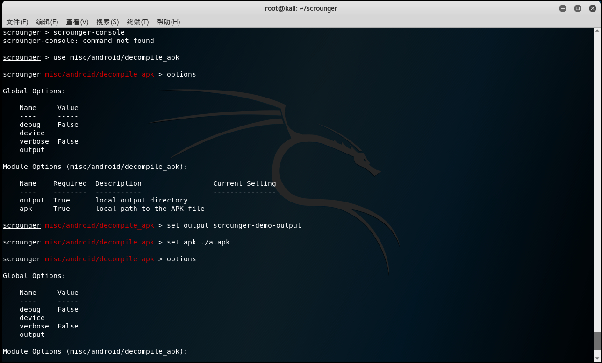The image size is (602, 363).
Task: Click the 'local output directory' description
Action: coord(142,200)
